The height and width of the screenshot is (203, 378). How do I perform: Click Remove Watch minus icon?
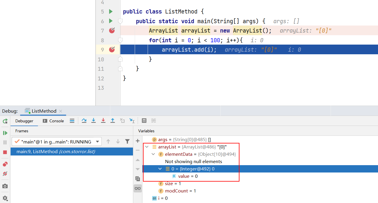tap(138, 150)
